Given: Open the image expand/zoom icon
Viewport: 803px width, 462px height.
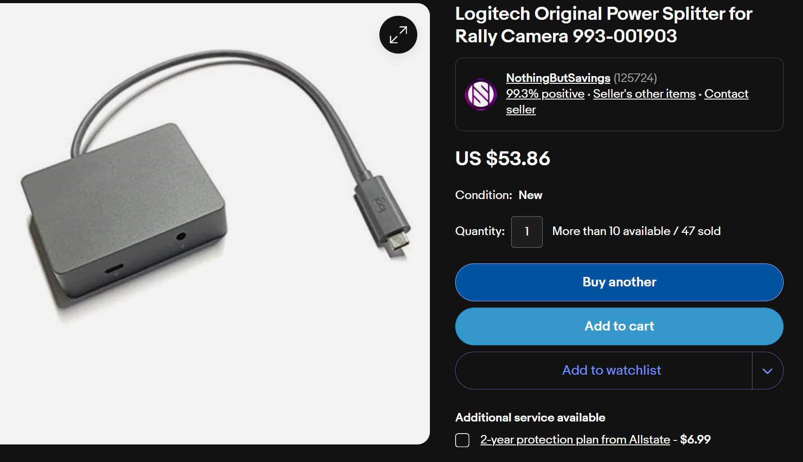Looking at the screenshot, I should tap(397, 34).
